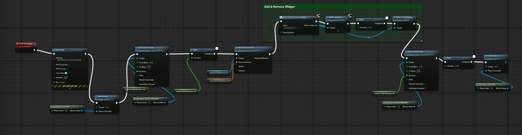522x135 pixels.
Task: Click the Print String Duration value 2.0
Action: tap(66, 77)
